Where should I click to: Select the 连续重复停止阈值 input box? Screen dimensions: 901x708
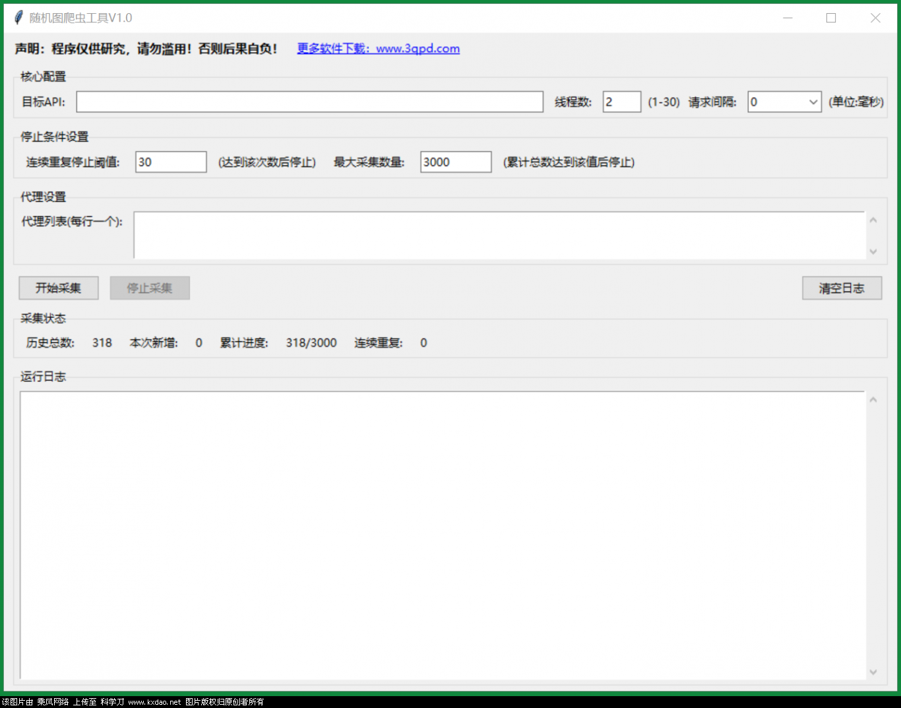(x=171, y=162)
